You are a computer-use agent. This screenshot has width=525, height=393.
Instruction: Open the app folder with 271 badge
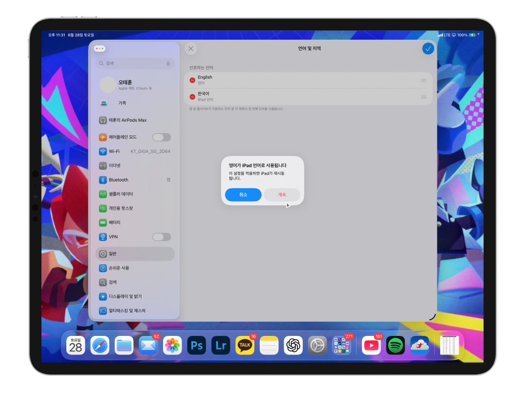pyautogui.click(x=341, y=346)
